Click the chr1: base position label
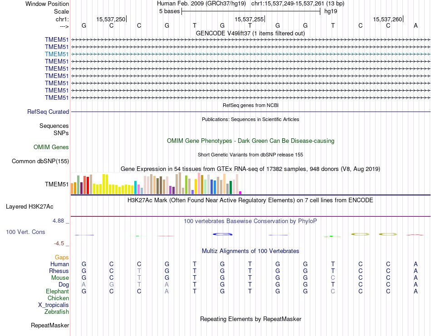 pos(62,19)
